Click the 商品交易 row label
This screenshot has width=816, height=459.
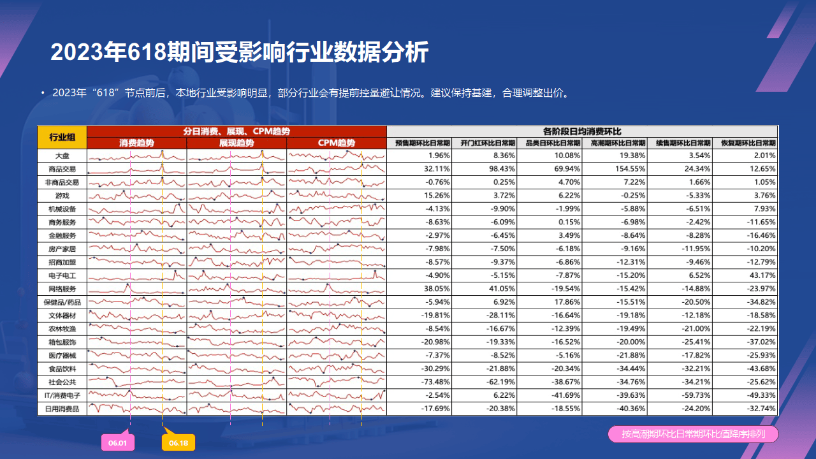tap(62, 169)
